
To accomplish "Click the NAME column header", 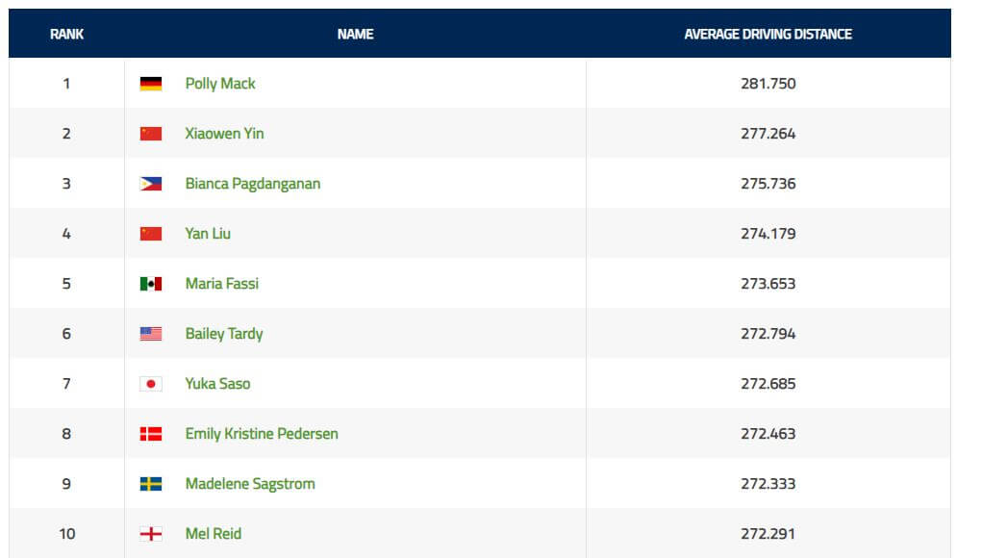I will click(356, 35).
